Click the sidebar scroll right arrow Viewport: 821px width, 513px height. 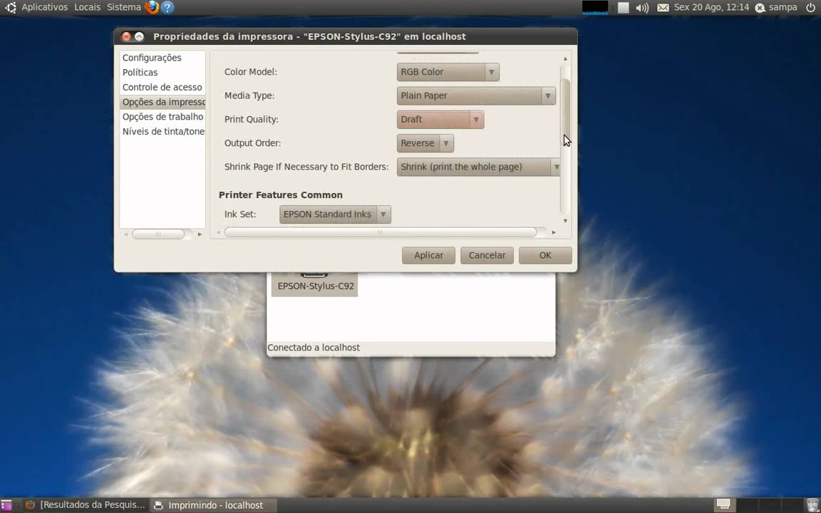200,234
